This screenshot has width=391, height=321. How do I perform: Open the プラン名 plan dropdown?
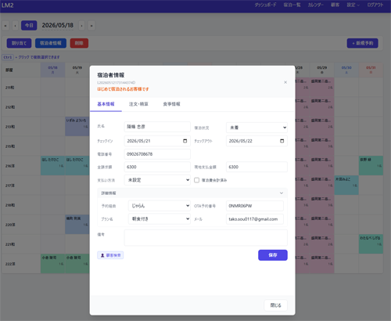(160, 219)
